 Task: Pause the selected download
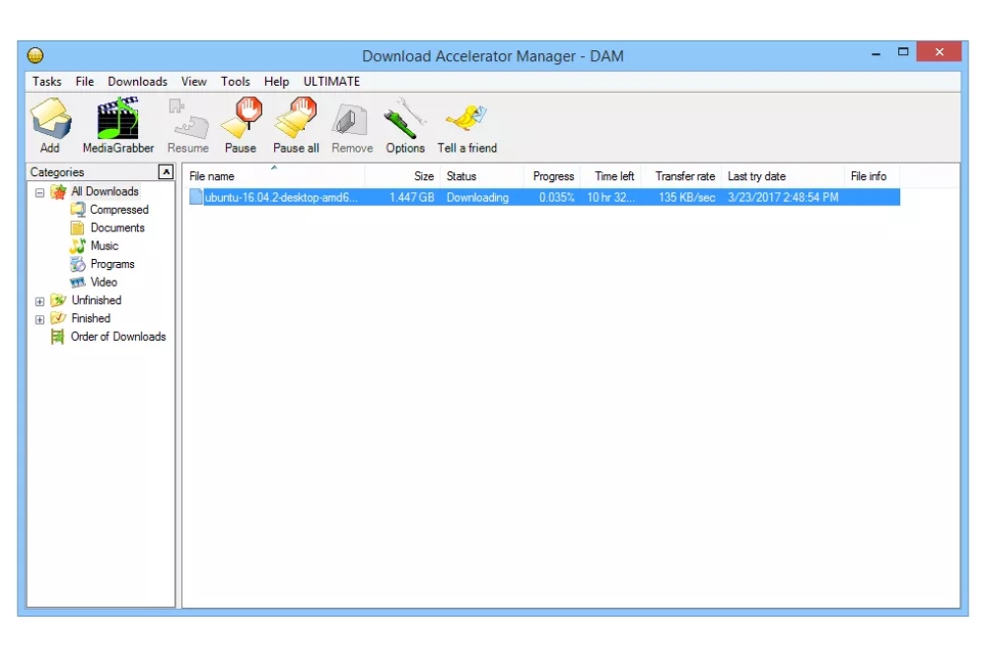point(240,120)
